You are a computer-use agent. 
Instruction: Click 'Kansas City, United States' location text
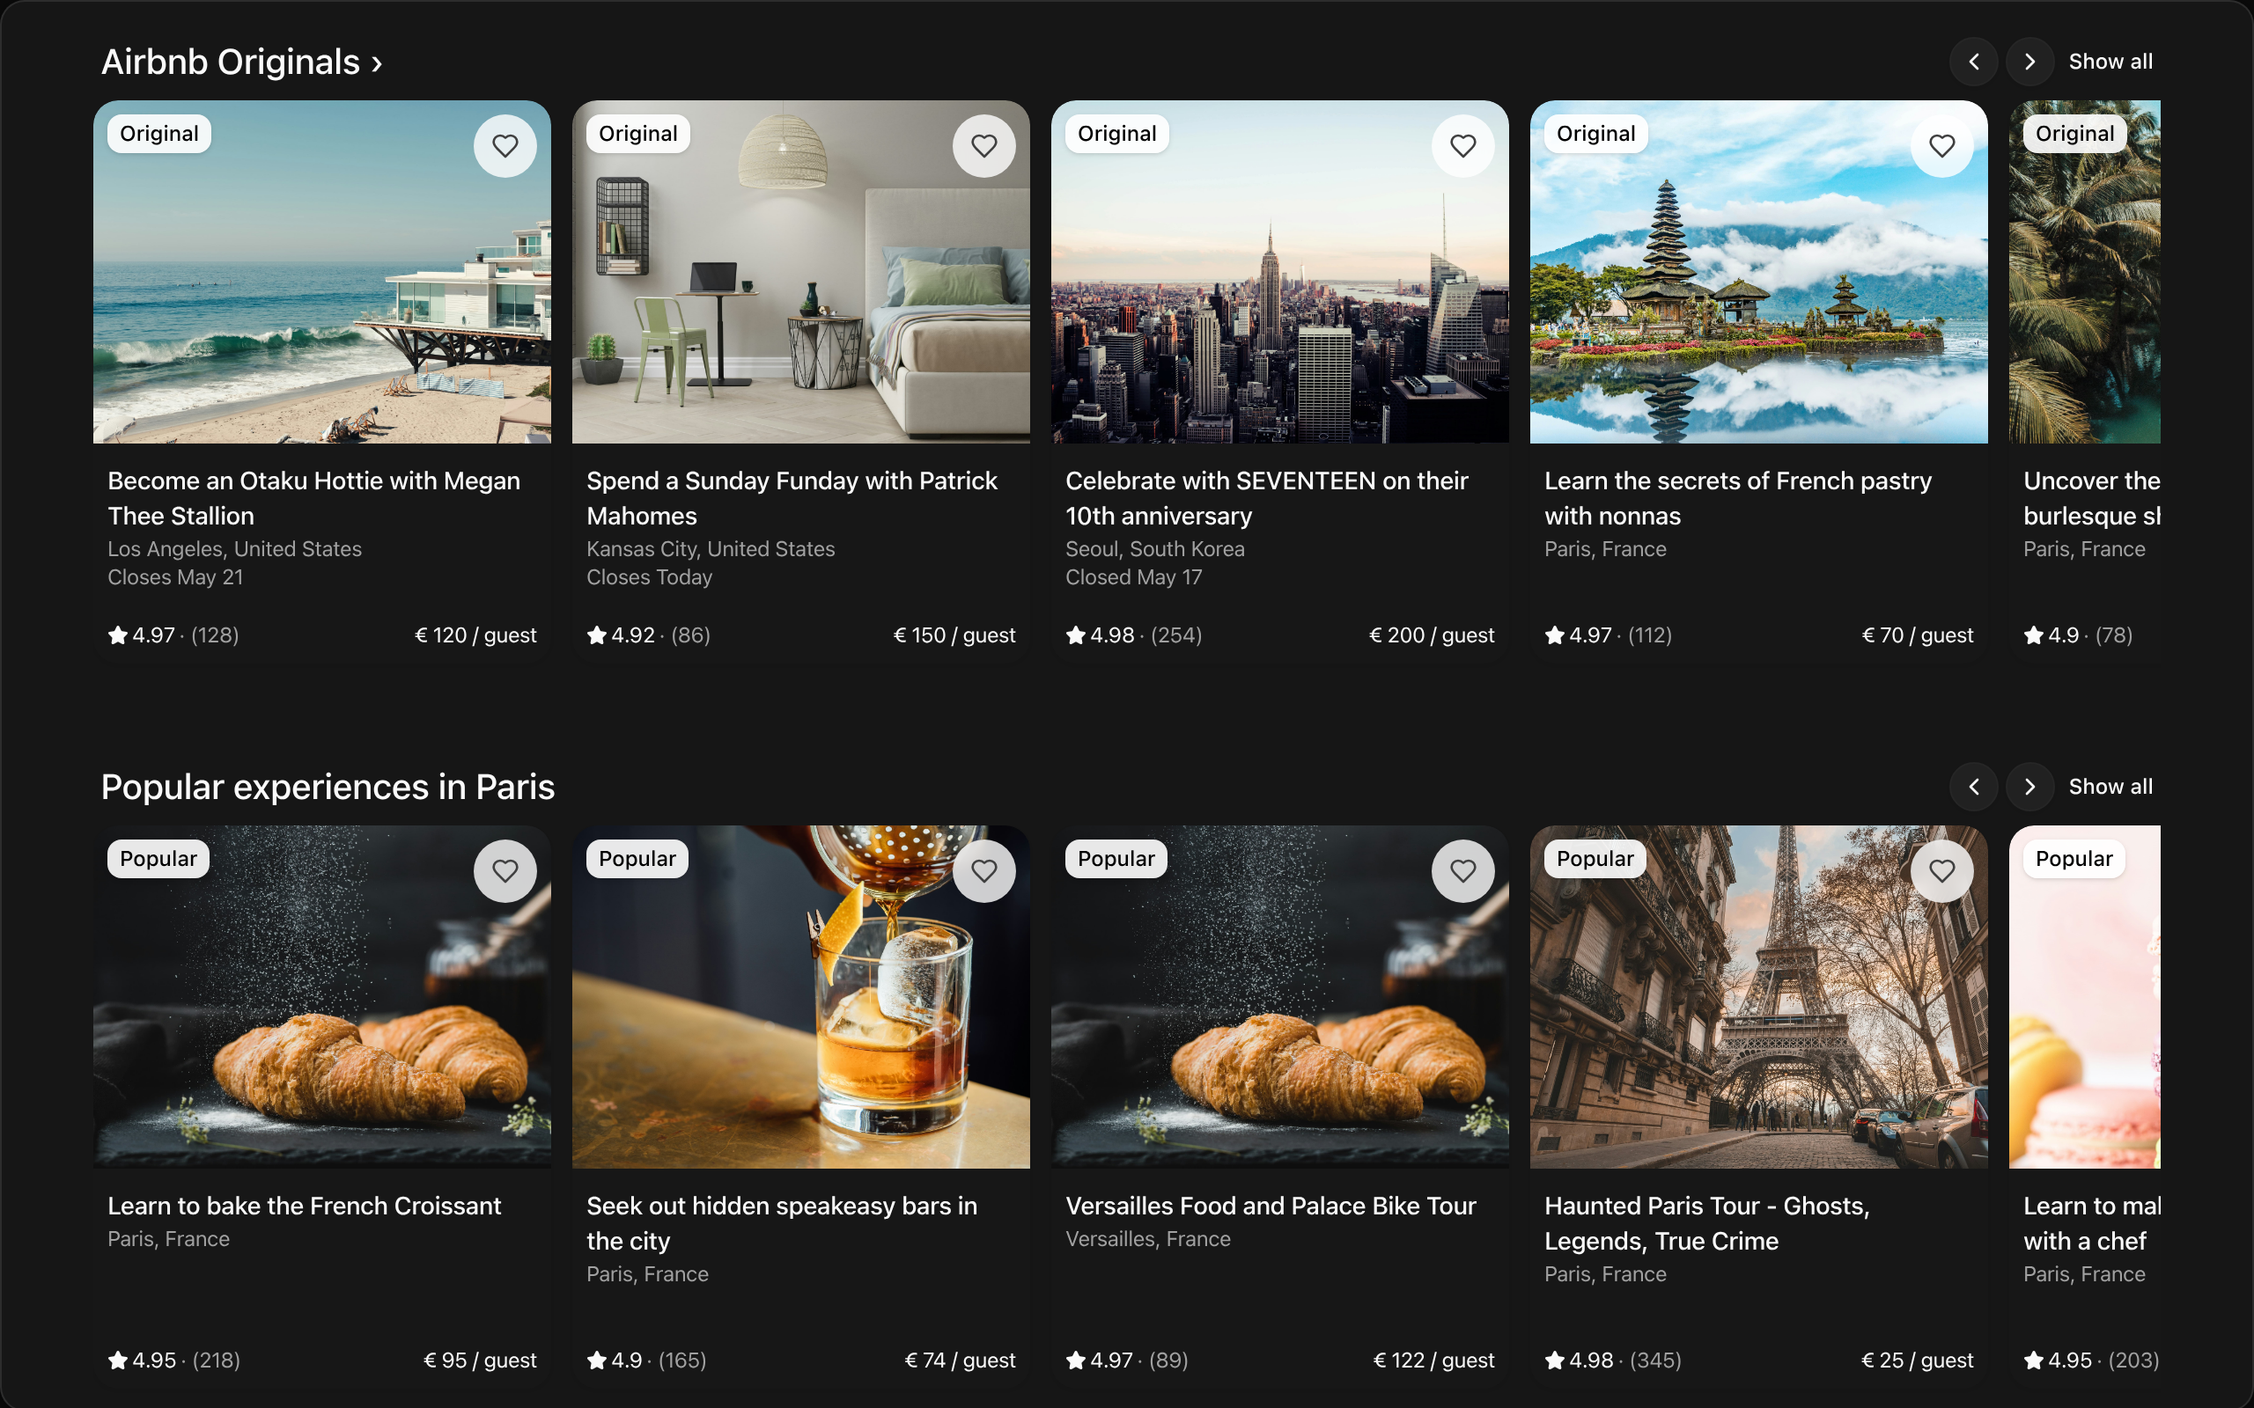(x=711, y=549)
